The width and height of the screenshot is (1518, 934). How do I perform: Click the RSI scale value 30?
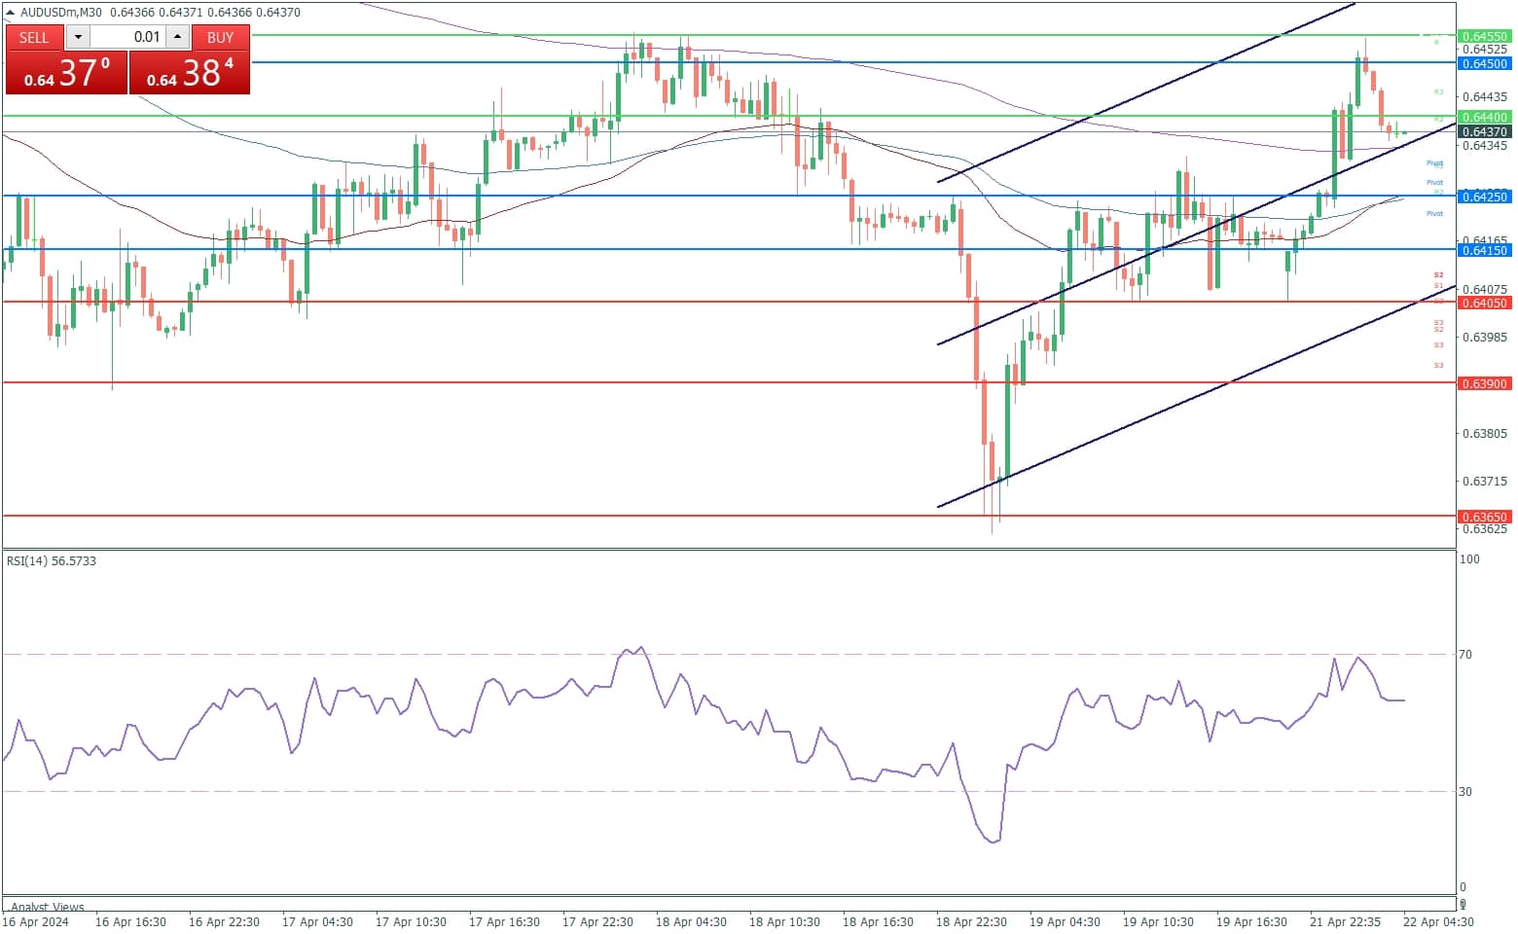click(x=1464, y=792)
